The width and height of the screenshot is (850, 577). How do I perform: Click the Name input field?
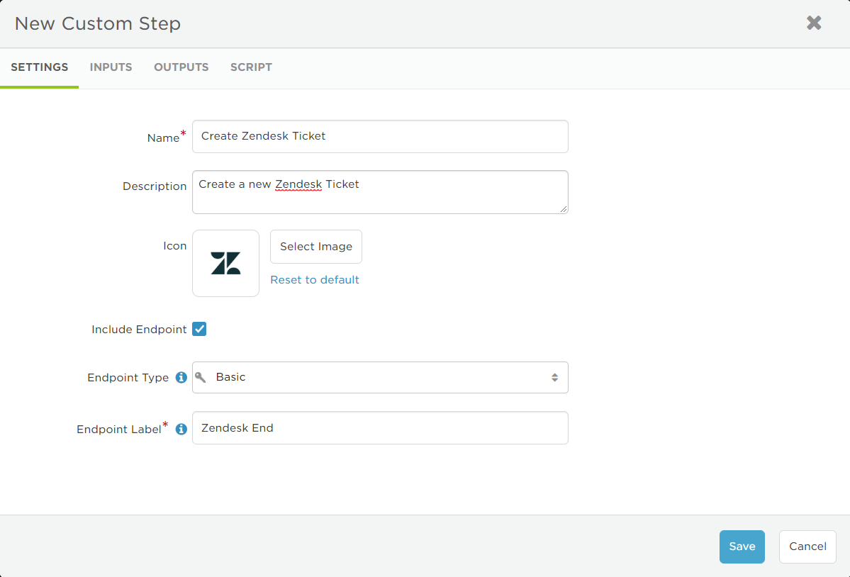(380, 137)
